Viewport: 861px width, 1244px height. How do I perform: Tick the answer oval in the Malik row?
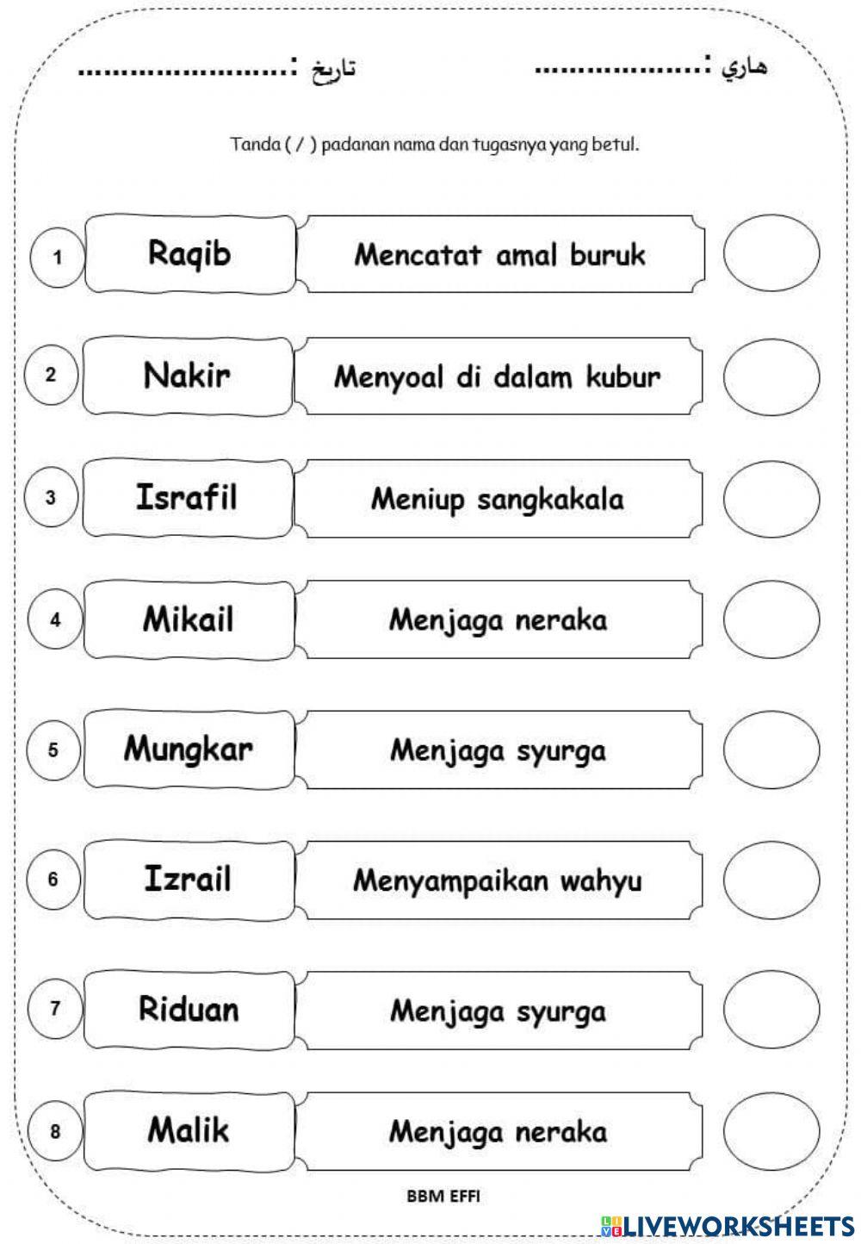point(771,1131)
